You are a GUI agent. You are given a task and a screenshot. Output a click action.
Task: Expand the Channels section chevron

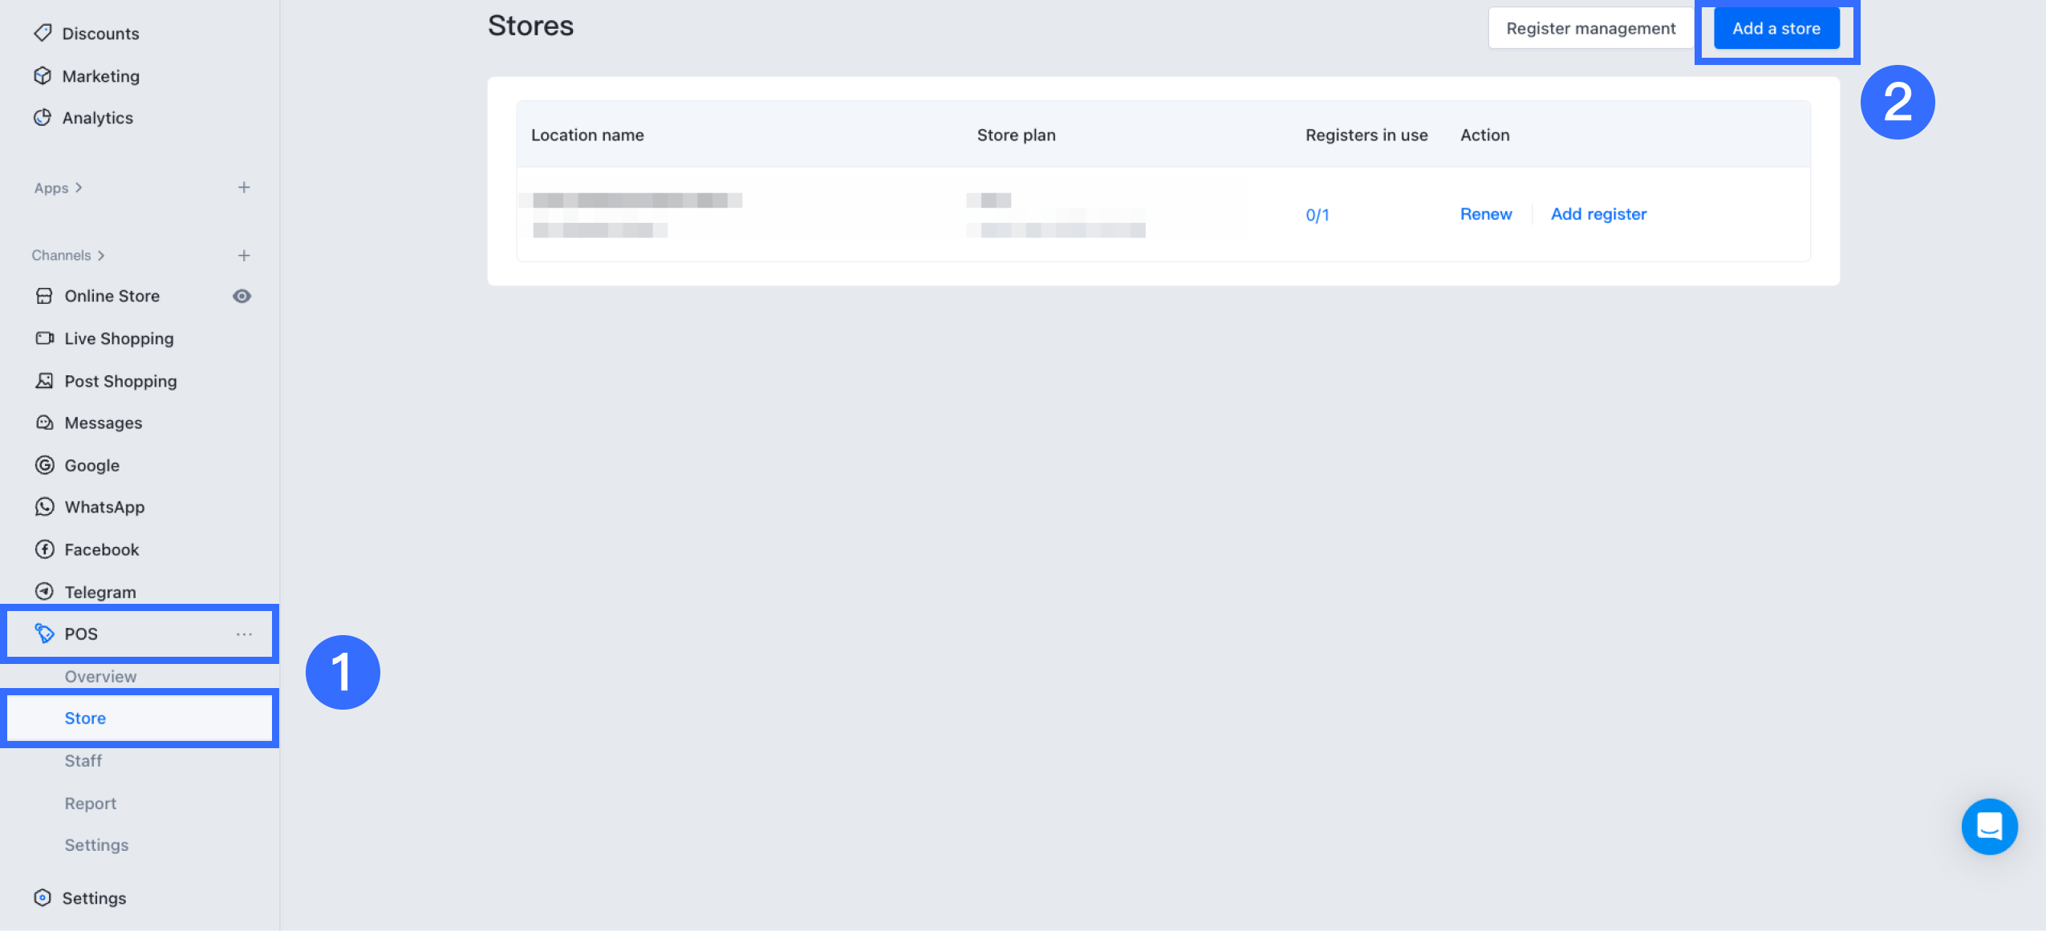(101, 255)
